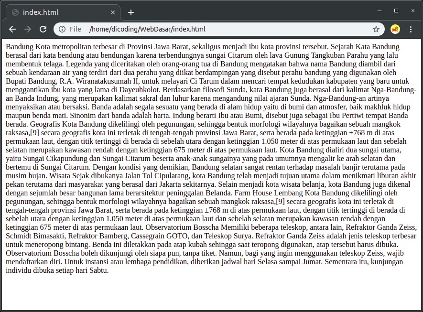423x312 pixels.
Task: View site information icon next to File
Action: 62,29
